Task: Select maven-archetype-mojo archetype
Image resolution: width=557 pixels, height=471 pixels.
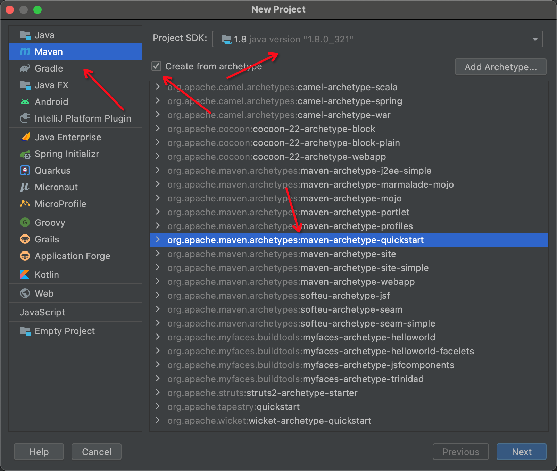Action: pos(349,198)
